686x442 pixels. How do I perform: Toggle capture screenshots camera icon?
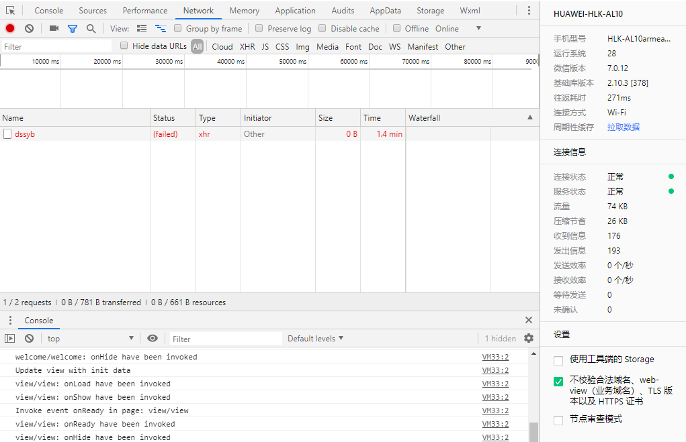[x=54, y=28]
